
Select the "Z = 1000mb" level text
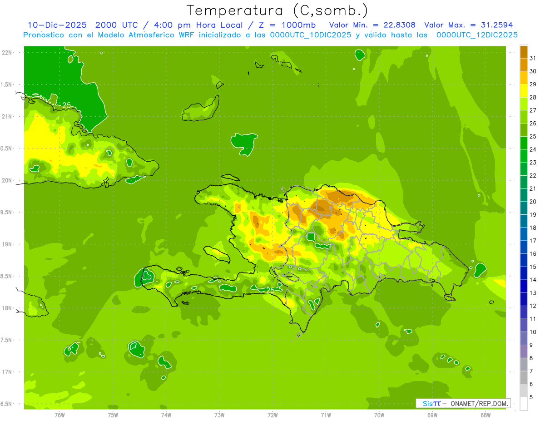click(288, 25)
